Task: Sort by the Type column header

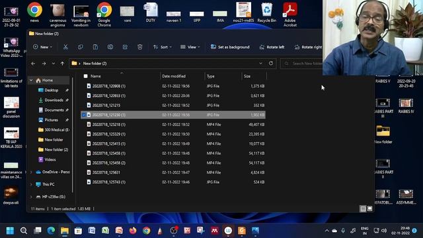Action: pyautogui.click(x=223, y=77)
